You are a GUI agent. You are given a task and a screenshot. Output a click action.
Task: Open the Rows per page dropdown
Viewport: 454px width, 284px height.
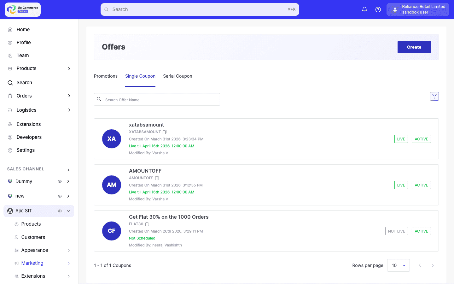[398, 265]
